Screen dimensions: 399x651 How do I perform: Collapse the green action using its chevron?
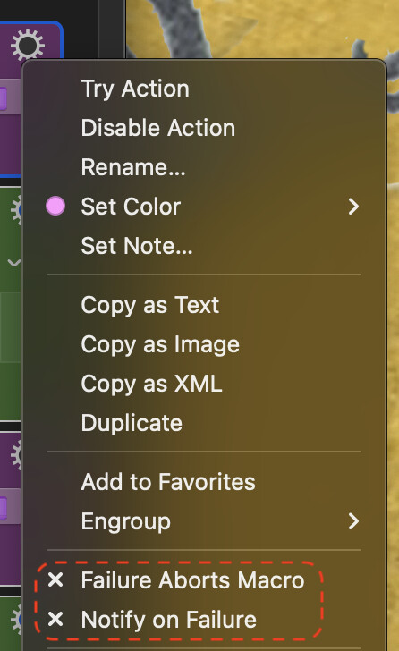click(x=14, y=263)
